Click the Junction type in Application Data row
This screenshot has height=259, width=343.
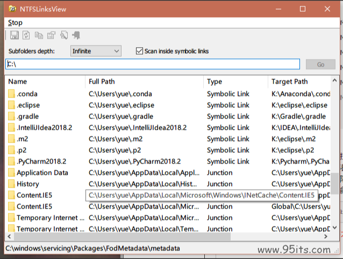[220, 173]
